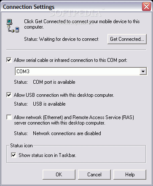This screenshot has height=186, width=153.
Task: Click the serial cable or infrared label
Action: 70,60
